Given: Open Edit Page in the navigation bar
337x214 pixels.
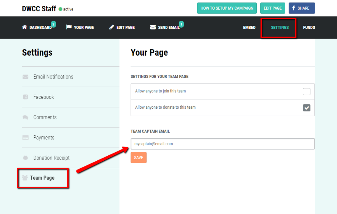Looking at the screenshot, I should pyautogui.click(x=122, y=28).
